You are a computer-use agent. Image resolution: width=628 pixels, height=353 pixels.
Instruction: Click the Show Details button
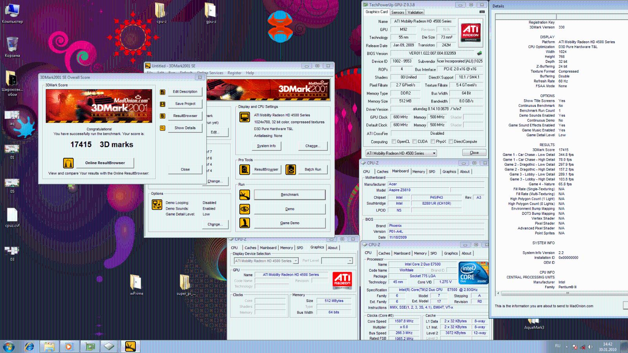tap(185, 128)
